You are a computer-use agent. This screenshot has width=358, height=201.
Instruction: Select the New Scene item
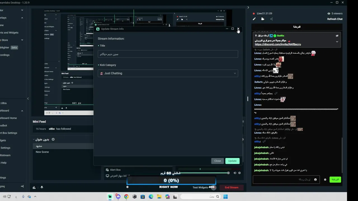coord(42,152)
